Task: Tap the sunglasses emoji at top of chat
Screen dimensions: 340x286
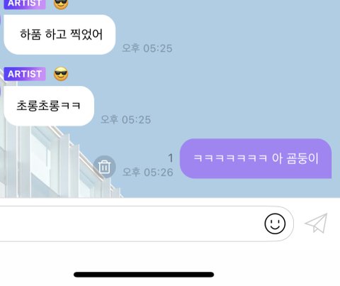Action: (61, 4)
